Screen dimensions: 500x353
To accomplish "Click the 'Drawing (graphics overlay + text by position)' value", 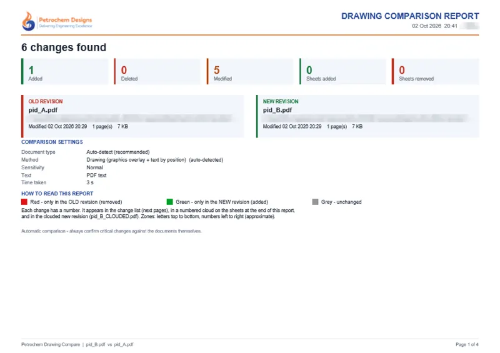I will 136,160.
